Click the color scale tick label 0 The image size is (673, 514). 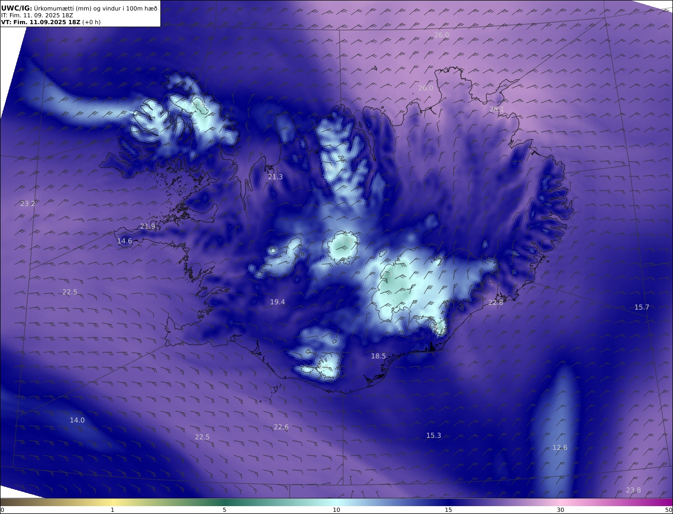click(2, 510)
